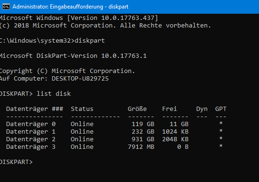The width and height of the screenshot is (259, 182).
Task: Click the cmd icon in title bar
Action: [6, 7]
